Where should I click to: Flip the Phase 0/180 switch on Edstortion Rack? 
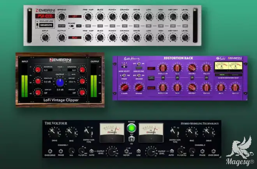(x=124, y=76)
